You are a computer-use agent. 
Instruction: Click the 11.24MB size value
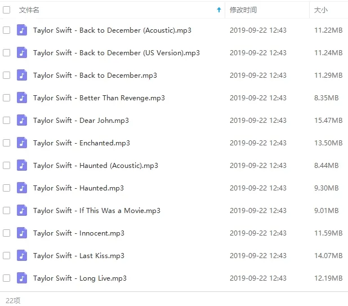click(x=328, y=53)
